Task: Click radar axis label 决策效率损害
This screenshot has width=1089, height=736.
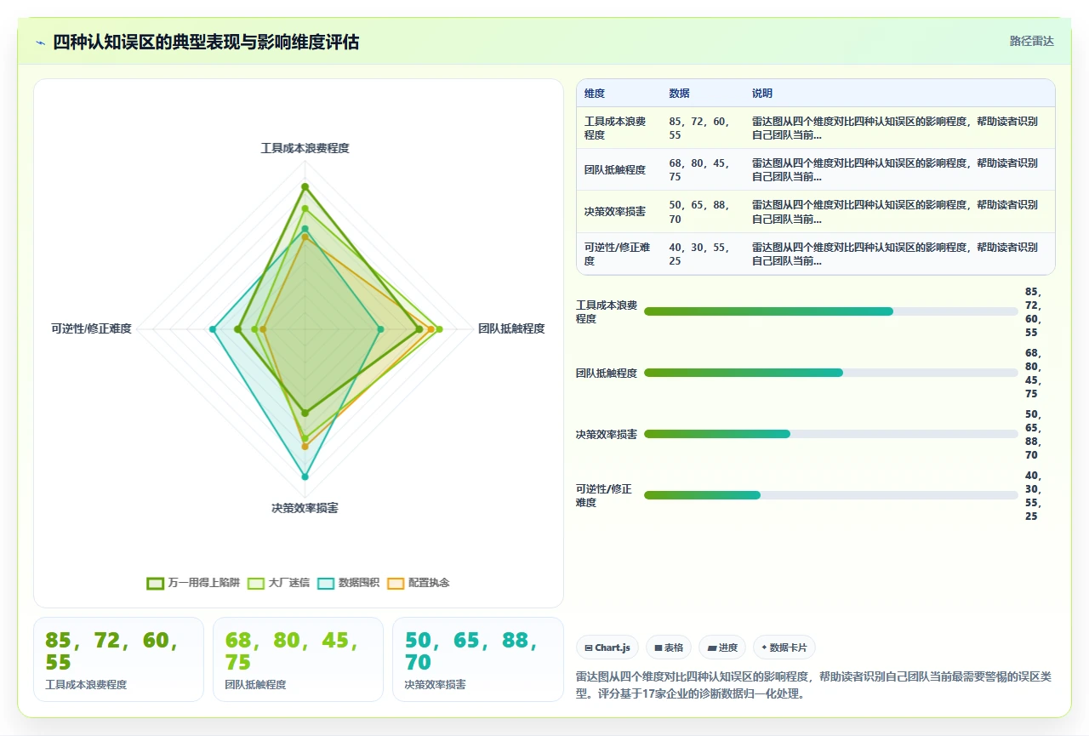Action: click(305, 508)
